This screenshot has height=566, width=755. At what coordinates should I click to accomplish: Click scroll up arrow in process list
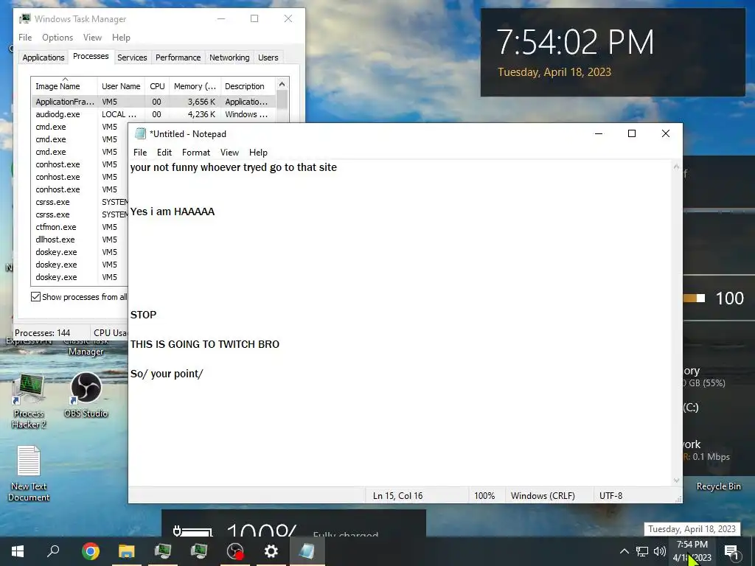(282, 84)
